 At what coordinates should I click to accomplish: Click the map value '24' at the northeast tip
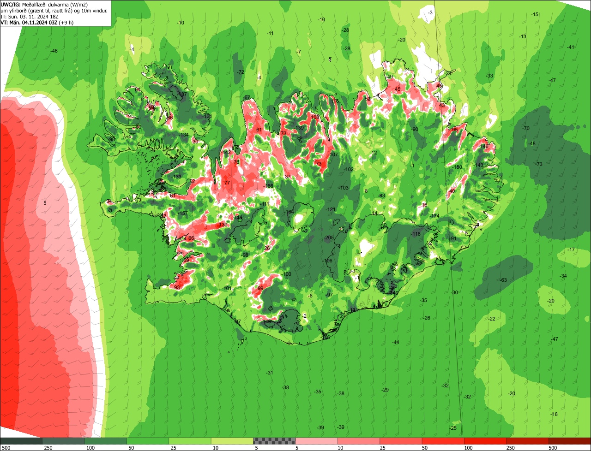[448, 73]
